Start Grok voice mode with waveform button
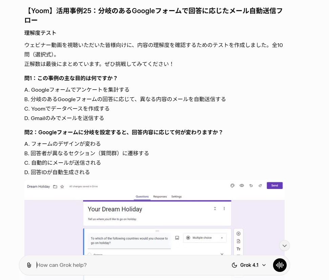The height and width of the screenshot is (280, 329). pos(280,265)
